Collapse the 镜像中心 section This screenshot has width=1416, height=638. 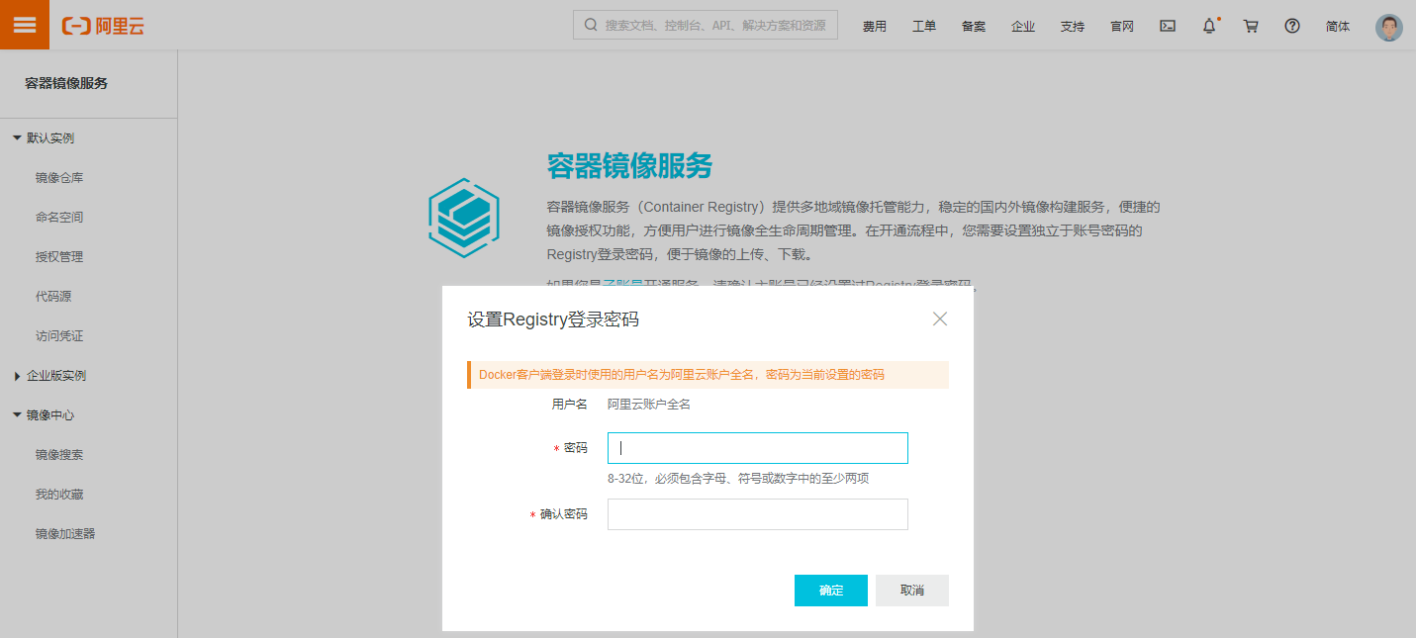pos(17,415)
